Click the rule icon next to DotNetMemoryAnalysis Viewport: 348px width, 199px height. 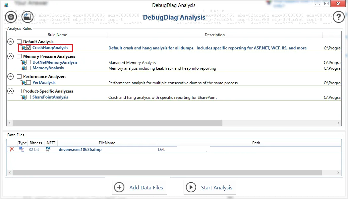(23, 62)
